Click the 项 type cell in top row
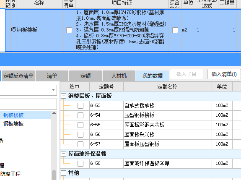This screenshot has width=241, height=180. point(13,30)
